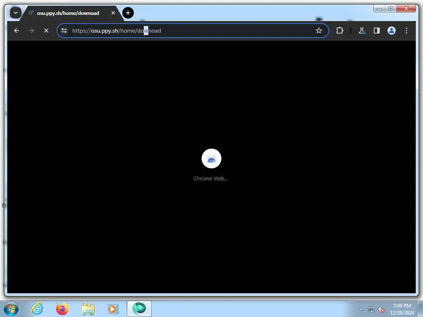Go forward with the forward arrow
This screenshot has height=317, width=423.
pos(31,31)
